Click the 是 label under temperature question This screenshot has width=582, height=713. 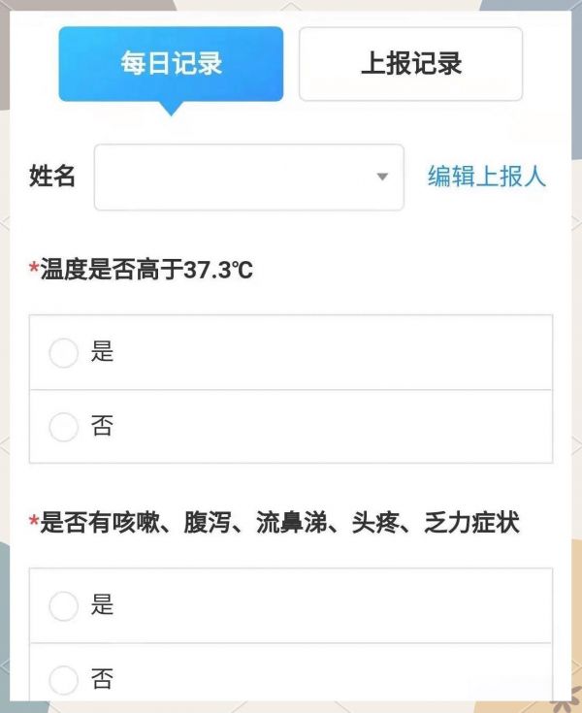pos(102,351)
